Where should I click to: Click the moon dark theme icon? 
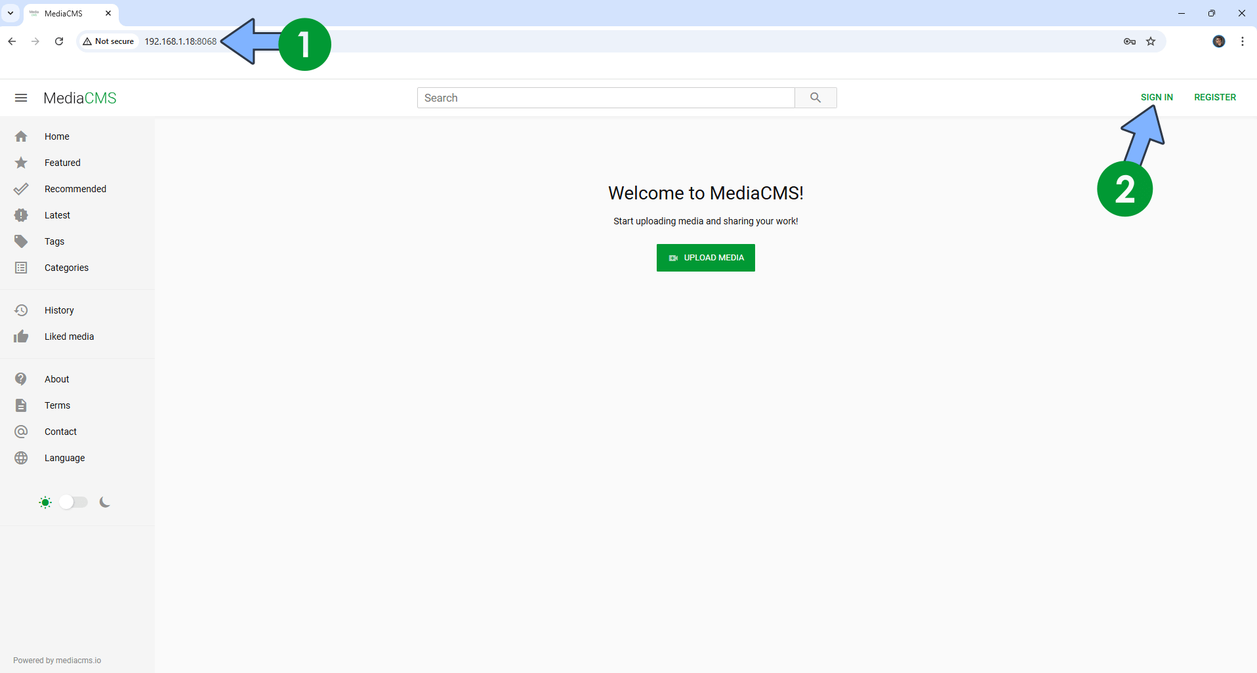(105, 502)
